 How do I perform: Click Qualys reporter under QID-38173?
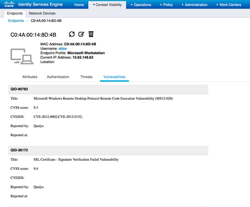click(x=39, y=187)
